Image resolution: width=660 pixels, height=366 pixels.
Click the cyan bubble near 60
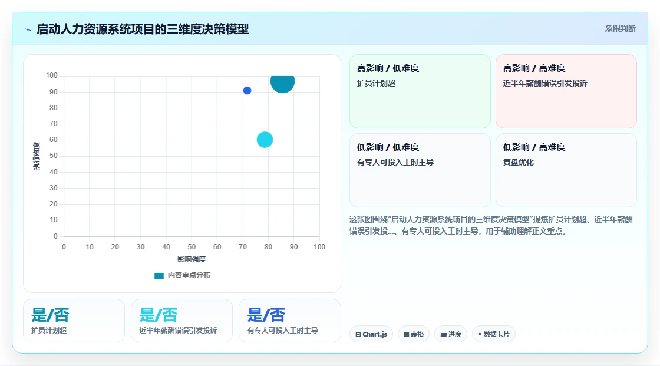pyautogui.click(x=265, y=140)
